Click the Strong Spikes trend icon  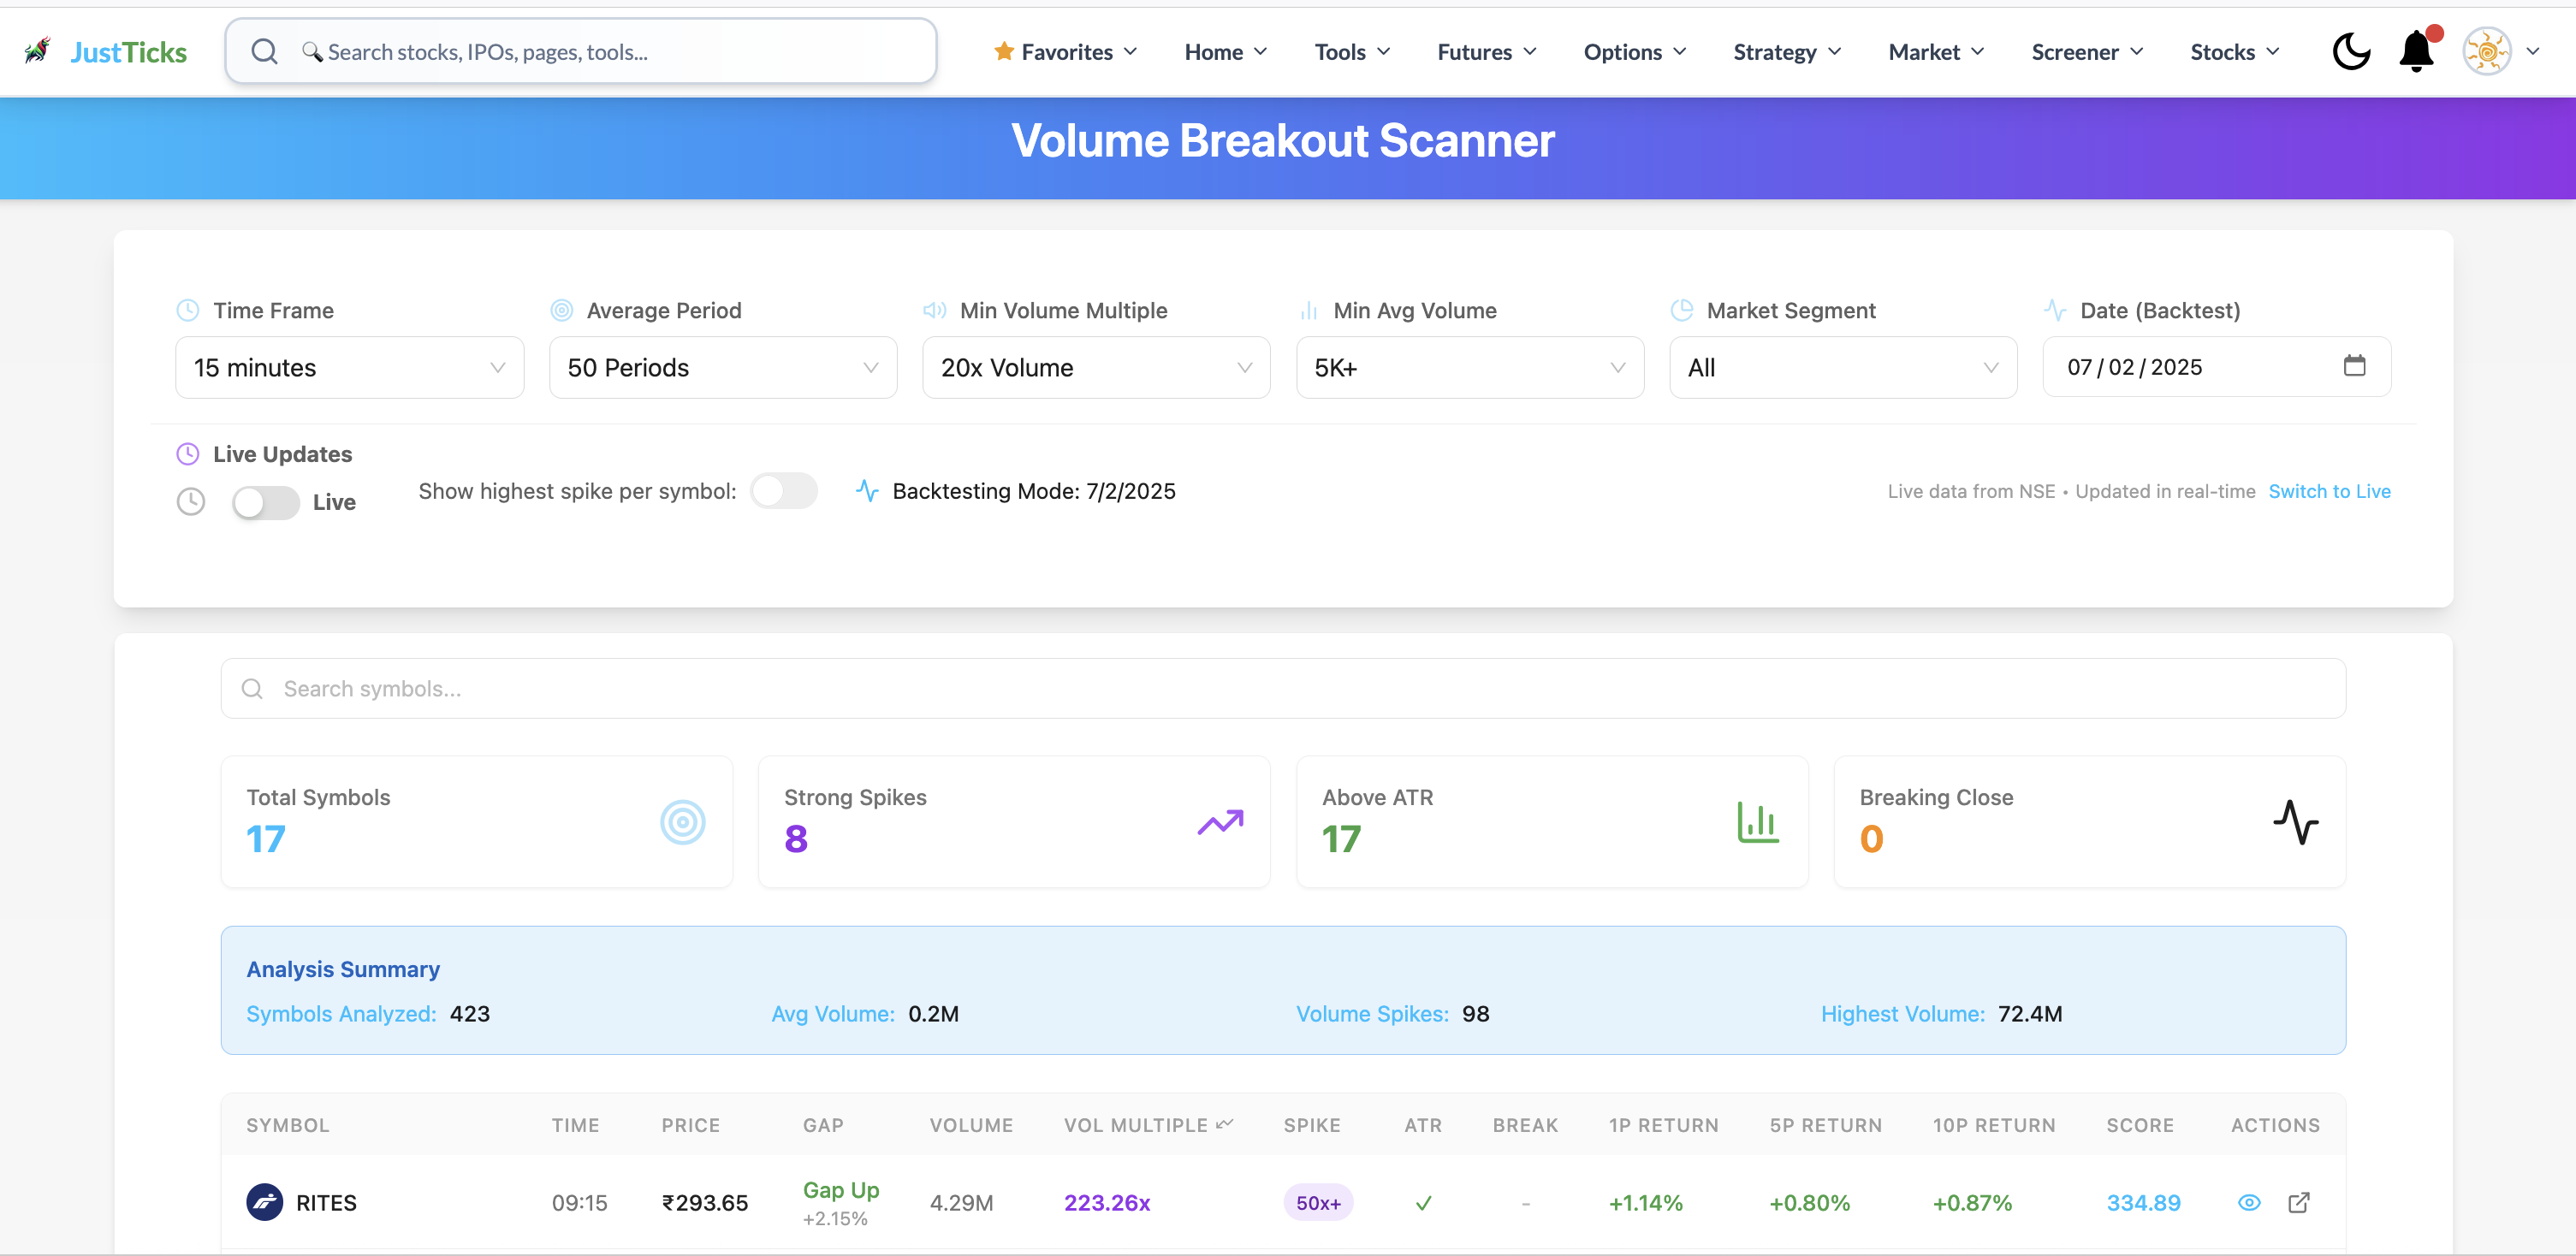(x=1220, y=822)
